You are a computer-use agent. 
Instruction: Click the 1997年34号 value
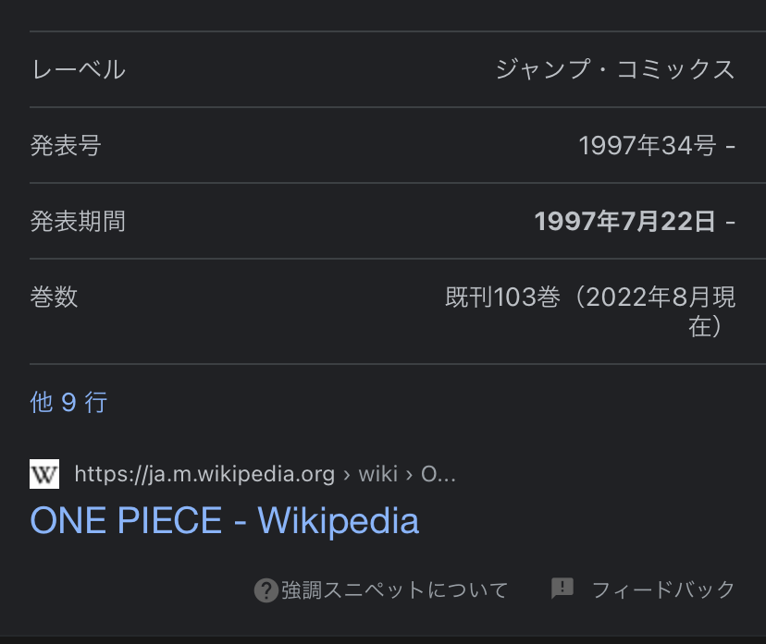pos(647,145)
